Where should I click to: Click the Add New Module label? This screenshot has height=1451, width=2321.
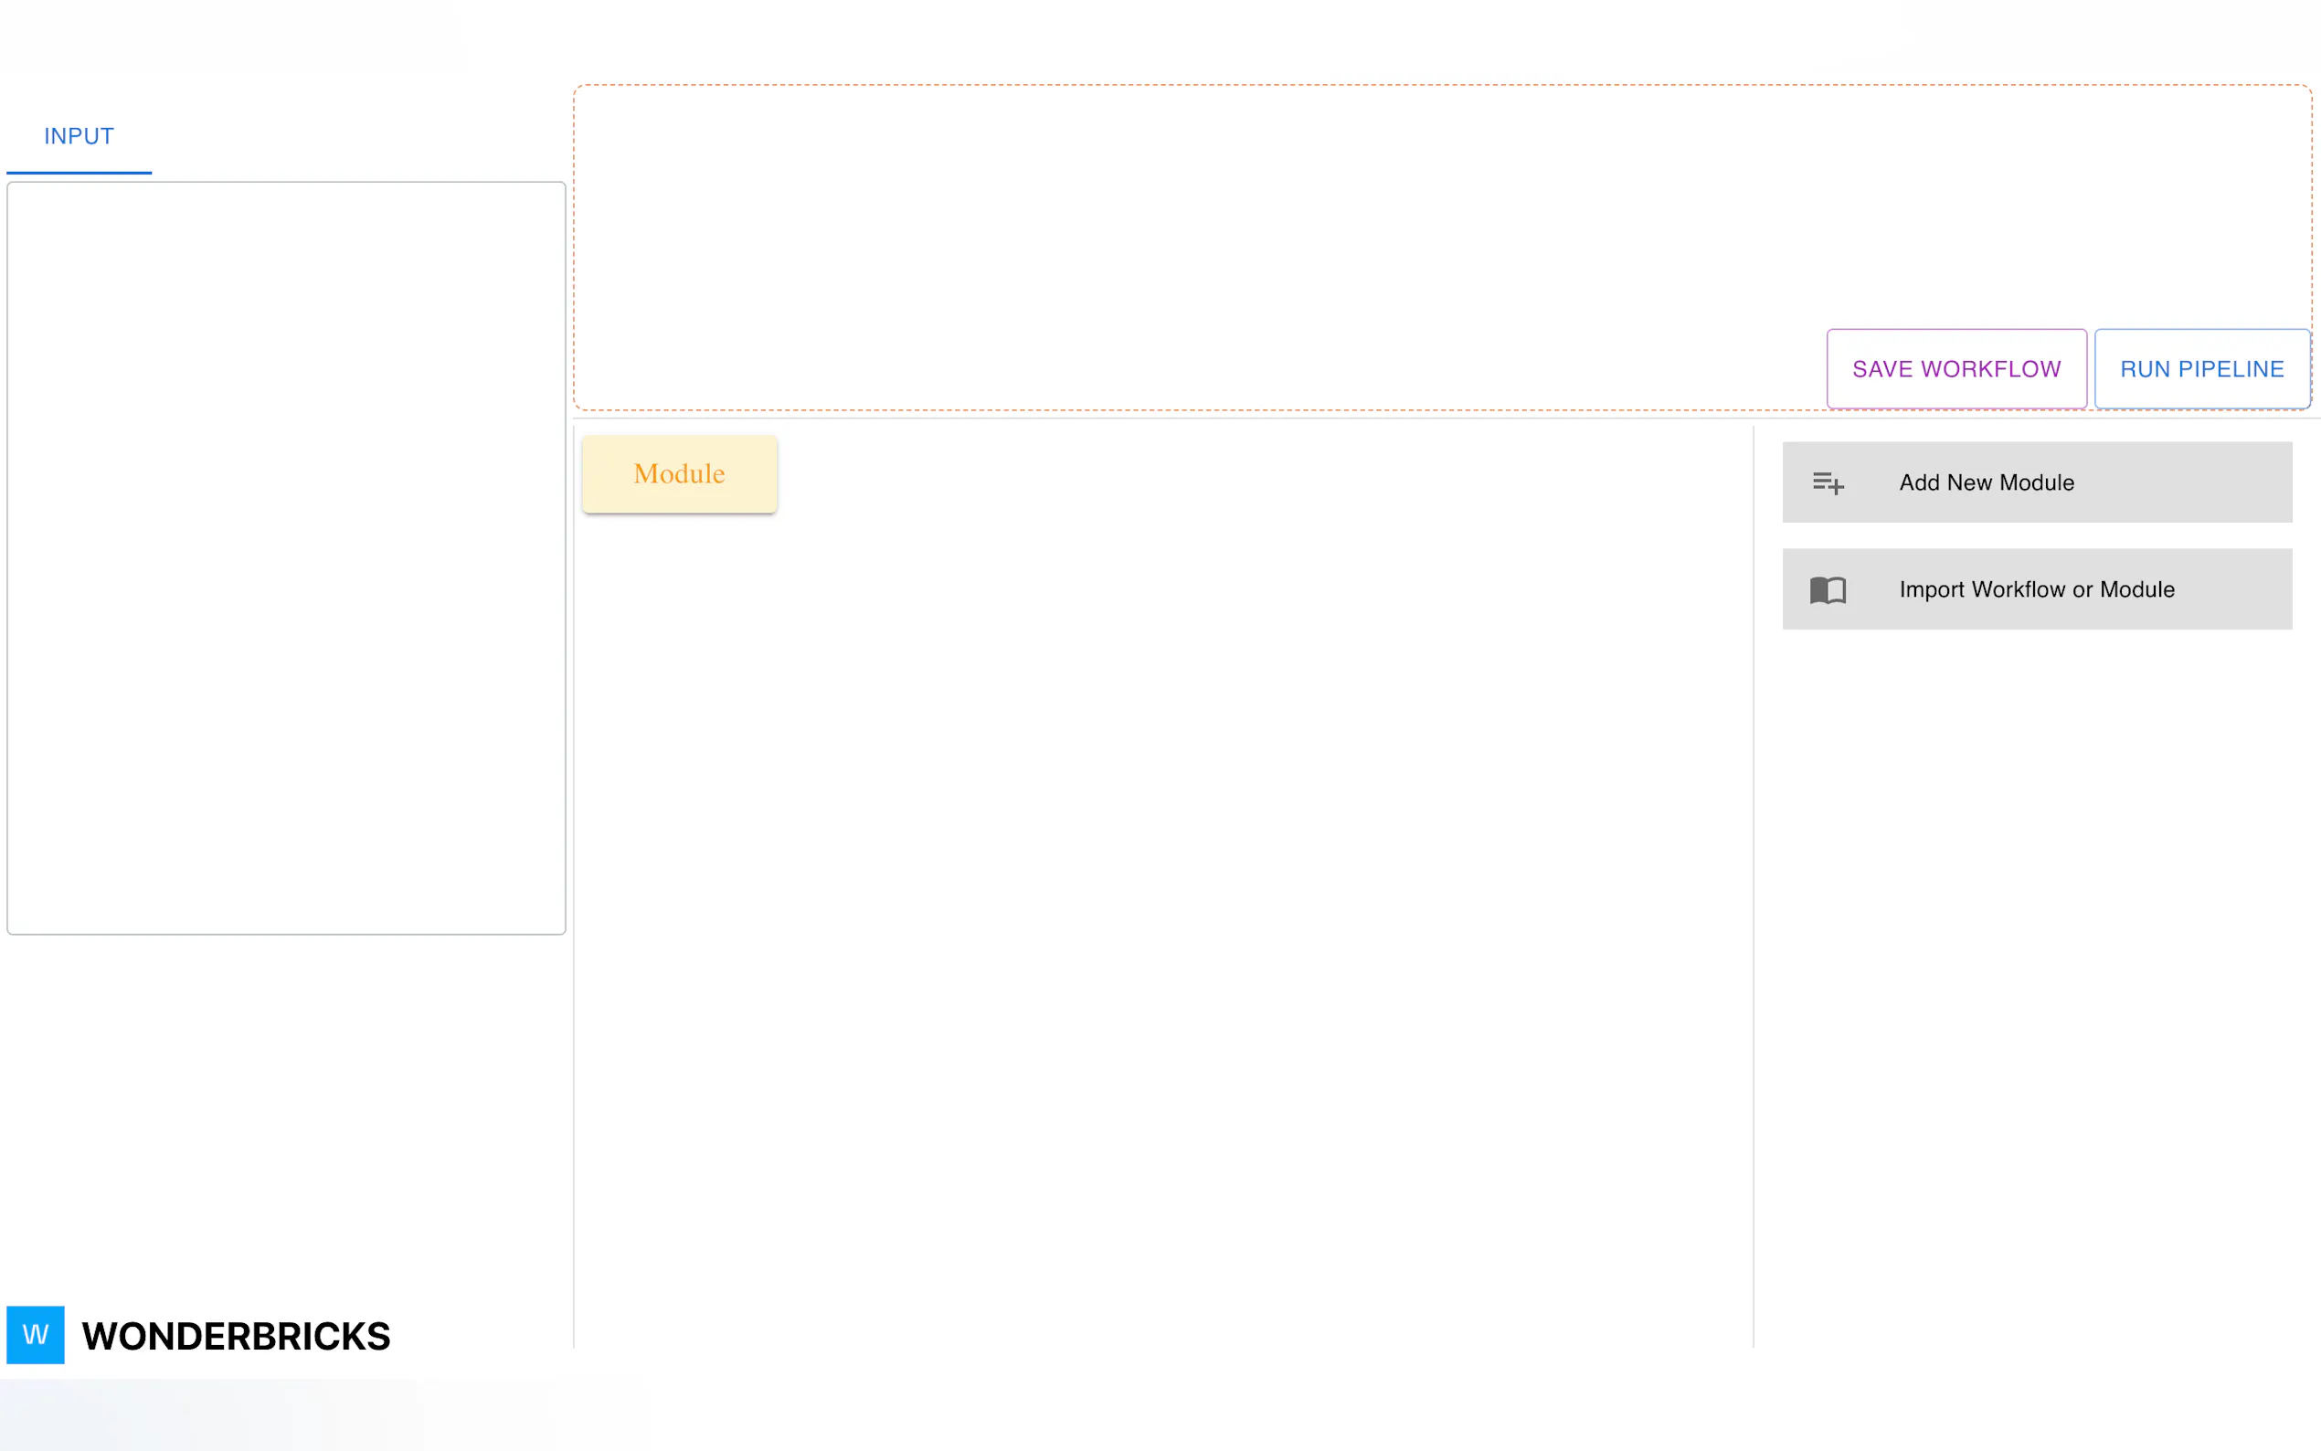[1987, 482]
